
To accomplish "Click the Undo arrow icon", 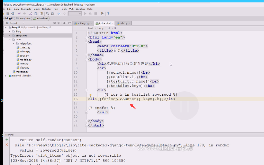I will pyautogui.click(x=19, y=13).
